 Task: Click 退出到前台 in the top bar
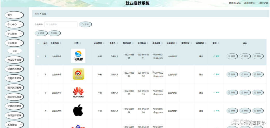(250, 3)
